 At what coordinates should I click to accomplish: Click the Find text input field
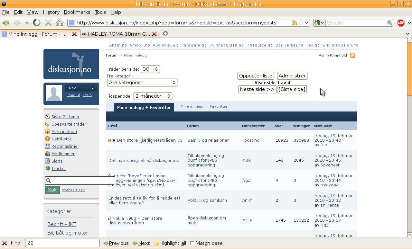[62, 243]
